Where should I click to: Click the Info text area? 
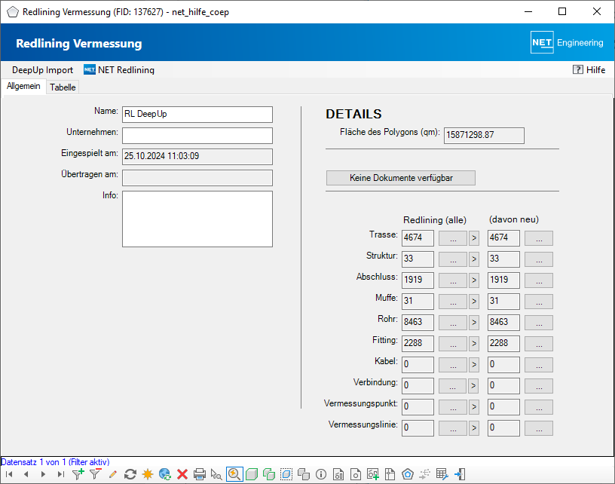pos(197,219)
